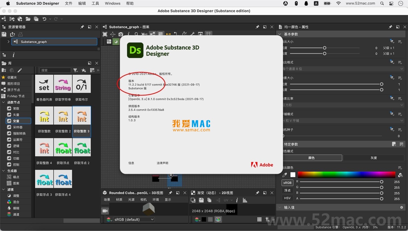Click the filter funnel icon beside search

[76, 70]
